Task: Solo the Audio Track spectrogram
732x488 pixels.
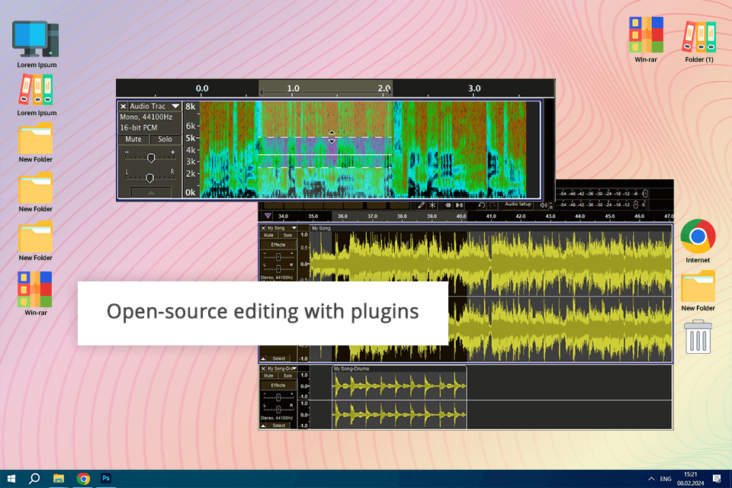Action: click(165, 140)
